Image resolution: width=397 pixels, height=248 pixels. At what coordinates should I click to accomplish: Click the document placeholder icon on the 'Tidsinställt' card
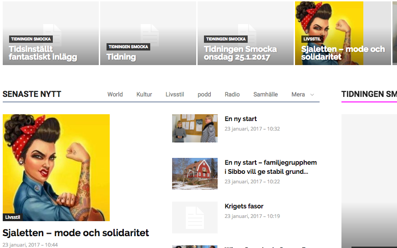[x=52, y=35]
